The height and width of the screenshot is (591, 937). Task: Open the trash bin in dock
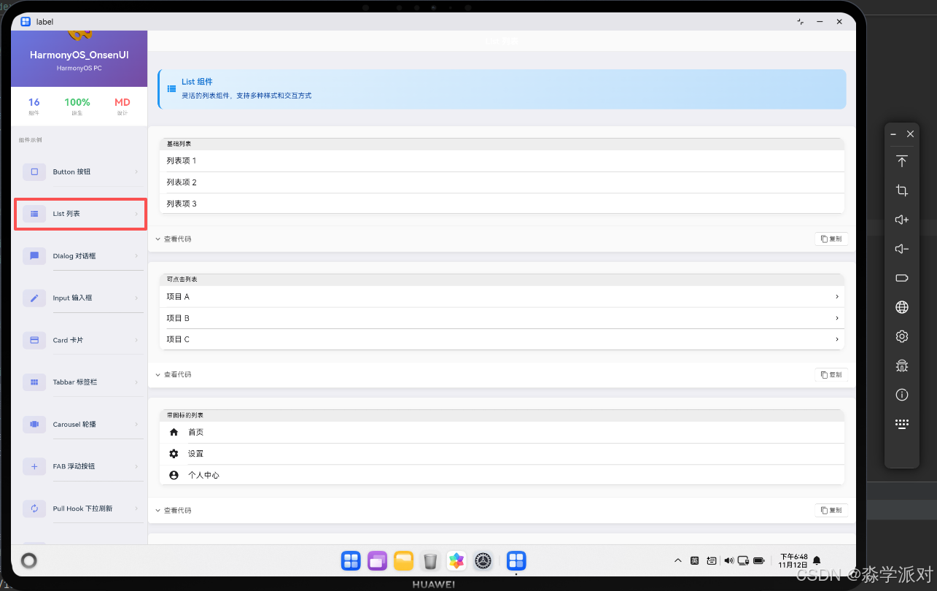(430, 560)
